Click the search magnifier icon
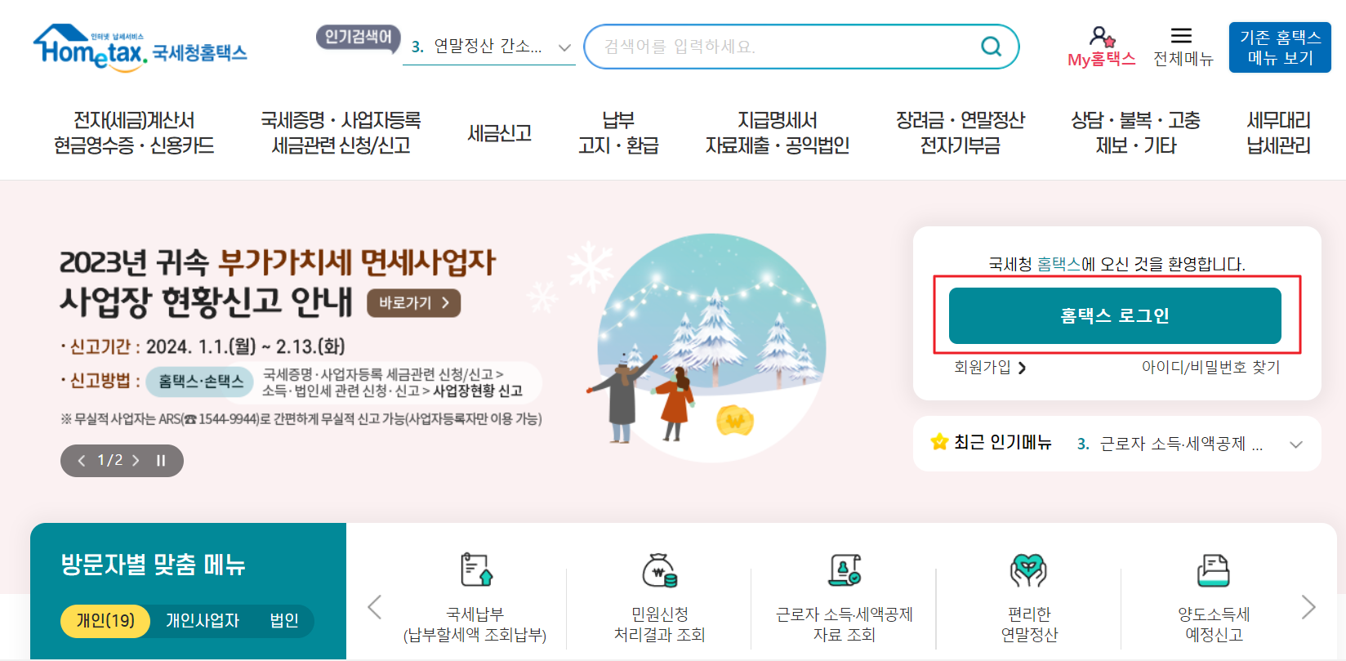Screen dimensions: 1346x661 pyautogui.click(x=991, y=47)
